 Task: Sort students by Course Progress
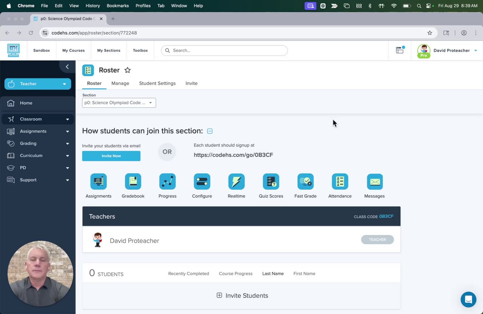236,274
